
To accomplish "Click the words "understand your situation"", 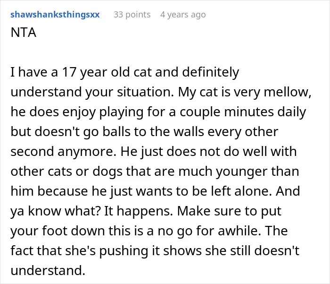I will [92, 92].
